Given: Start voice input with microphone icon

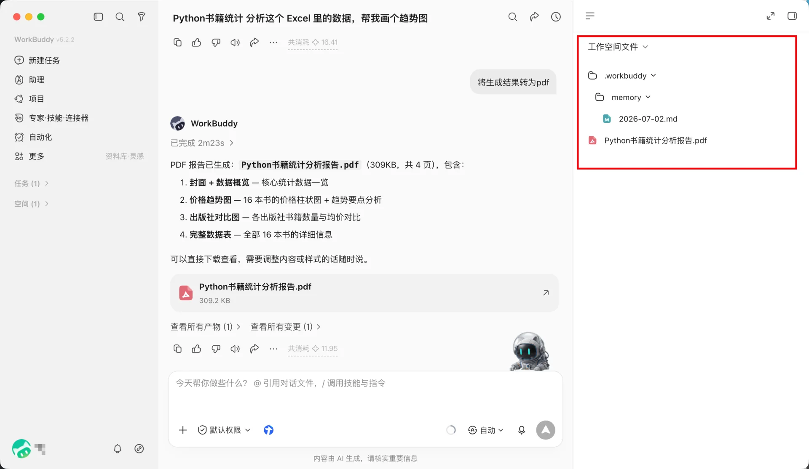Looking at the screenshot, I should pos(522,430).
